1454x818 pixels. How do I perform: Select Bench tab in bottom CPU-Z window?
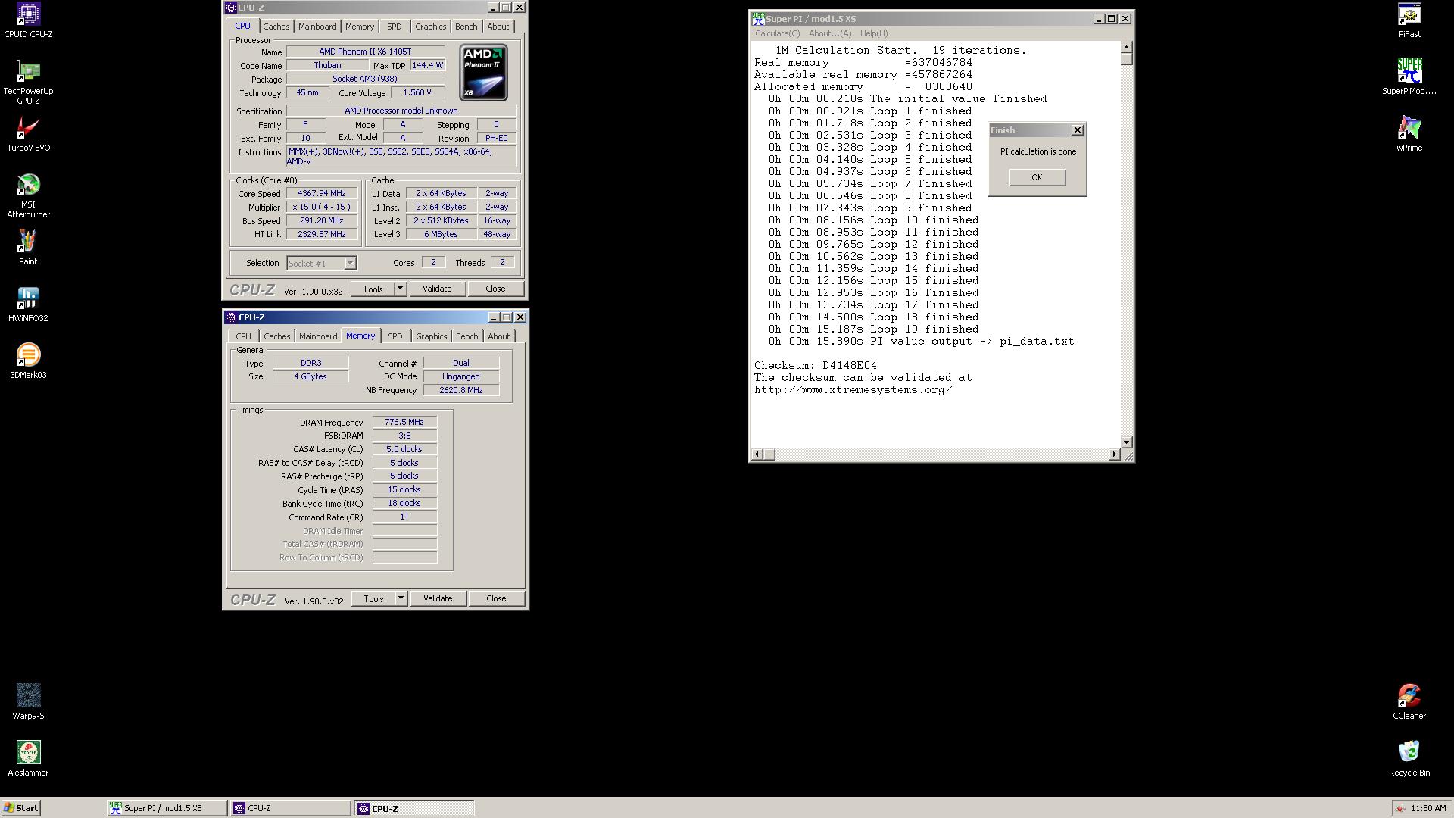pyautogui.click(x=467, y=336)
